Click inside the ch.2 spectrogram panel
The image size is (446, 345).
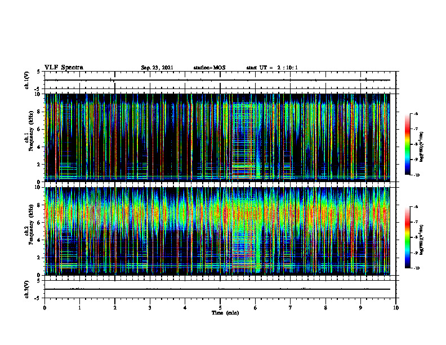click(220, 231)
